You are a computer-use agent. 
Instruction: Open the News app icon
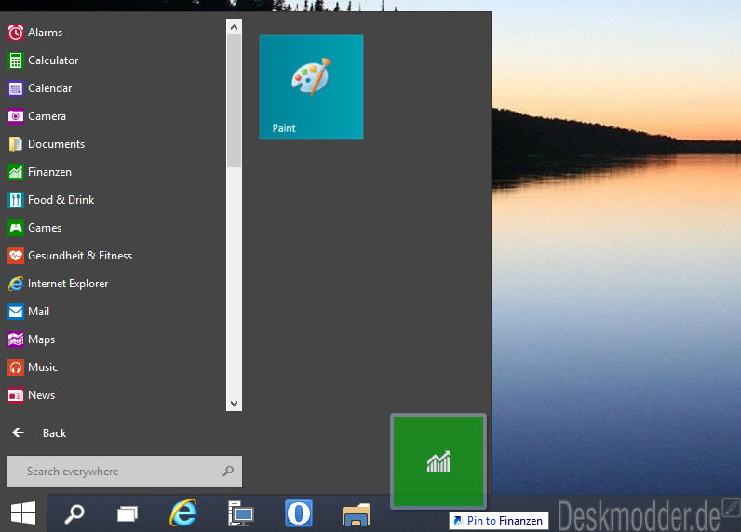(x=16, y=395)
